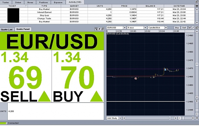This screenshot has width=199, height=127.
Task: Click the monitor icon beside table header
Action: tap(197, 6)
